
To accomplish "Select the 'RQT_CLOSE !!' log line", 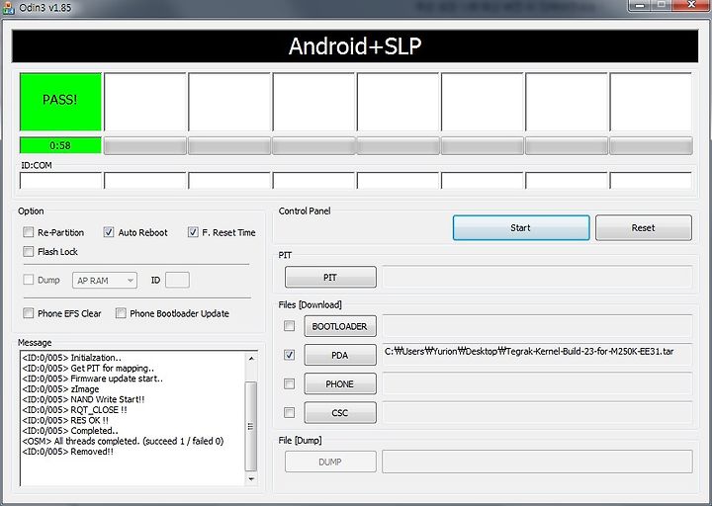I will (74, 410).
